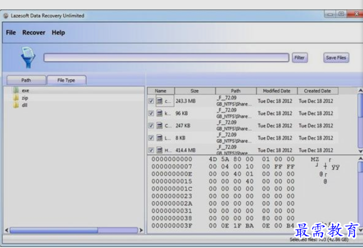
Task: Select the exe folder icon
Action: [16, 90]
